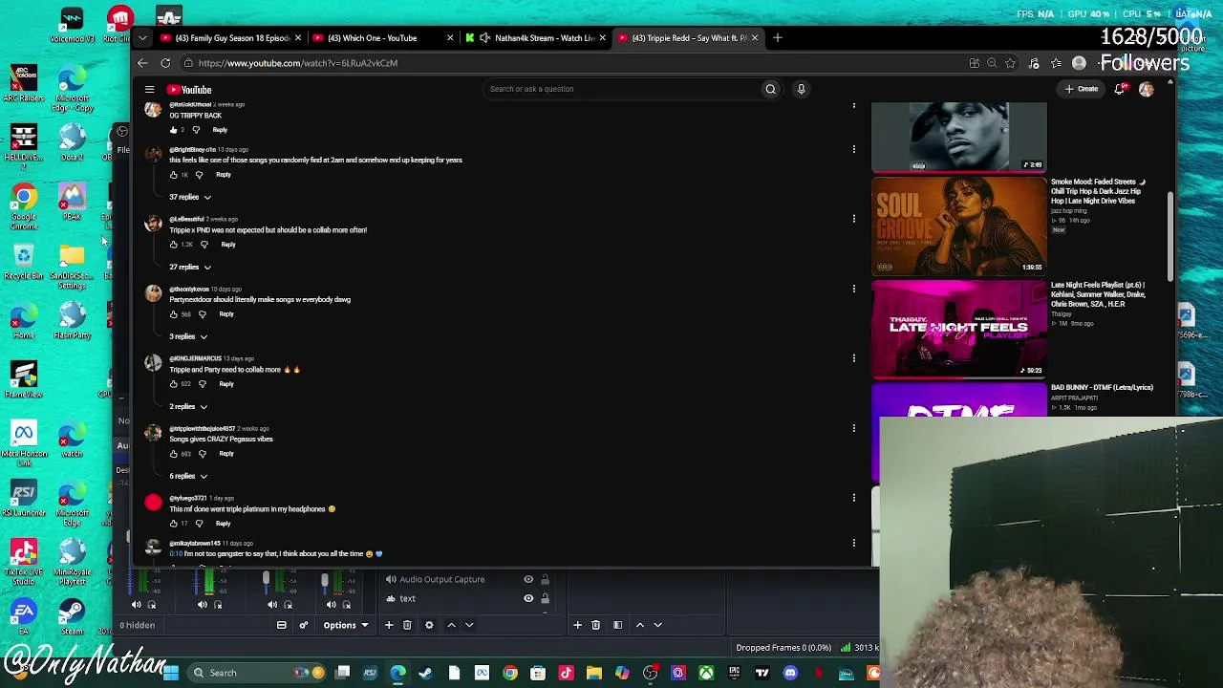
Task: Switch to the Family Guy Season 18 tab
Action: [231, 38]
